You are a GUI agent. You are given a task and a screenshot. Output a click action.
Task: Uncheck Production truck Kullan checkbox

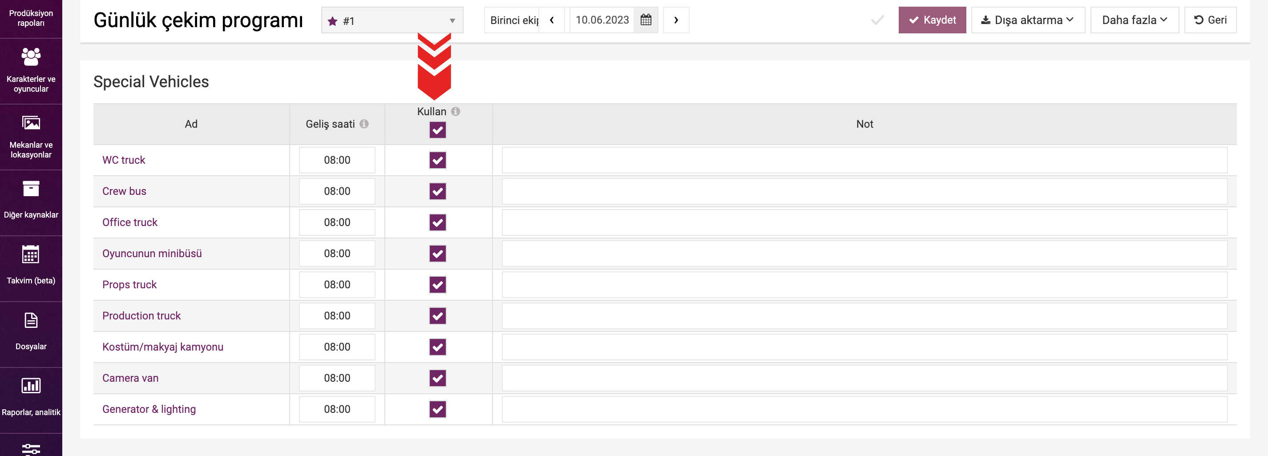click(438, 316)
